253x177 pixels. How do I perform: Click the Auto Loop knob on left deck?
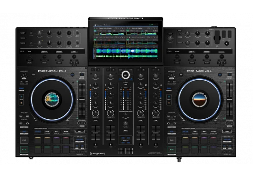24,75
